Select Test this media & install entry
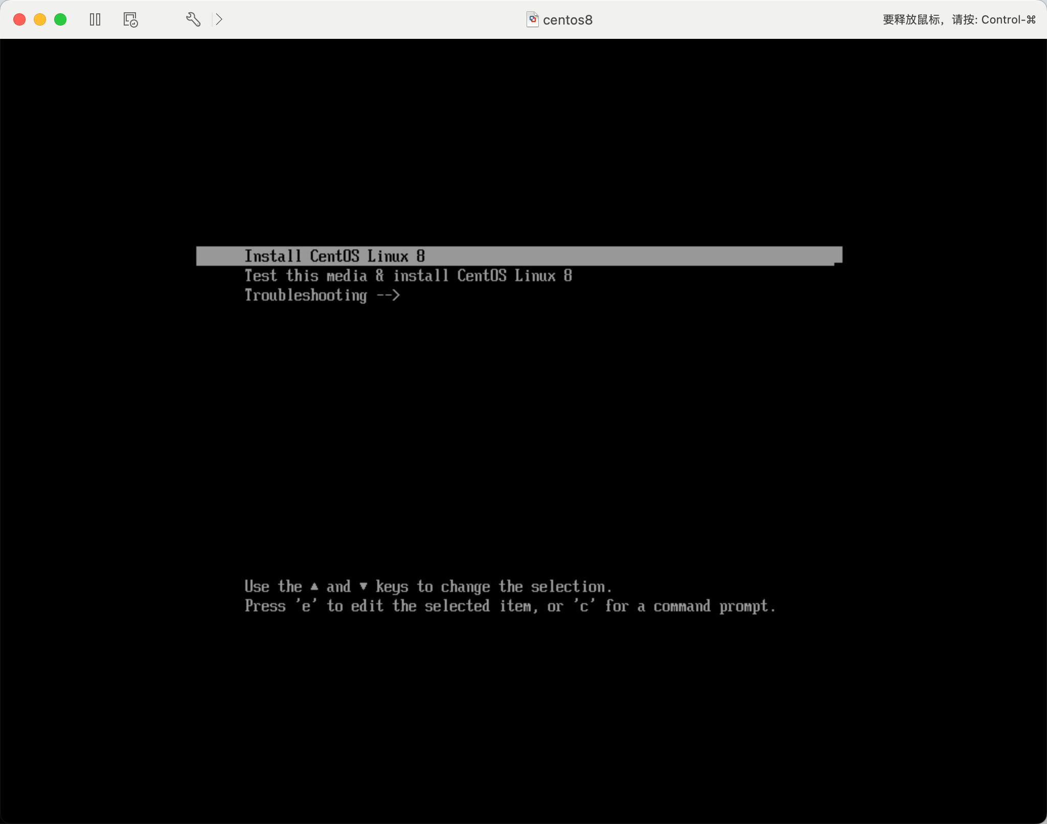The width and height of the screenshot is (1047, 824). [407, 276]
